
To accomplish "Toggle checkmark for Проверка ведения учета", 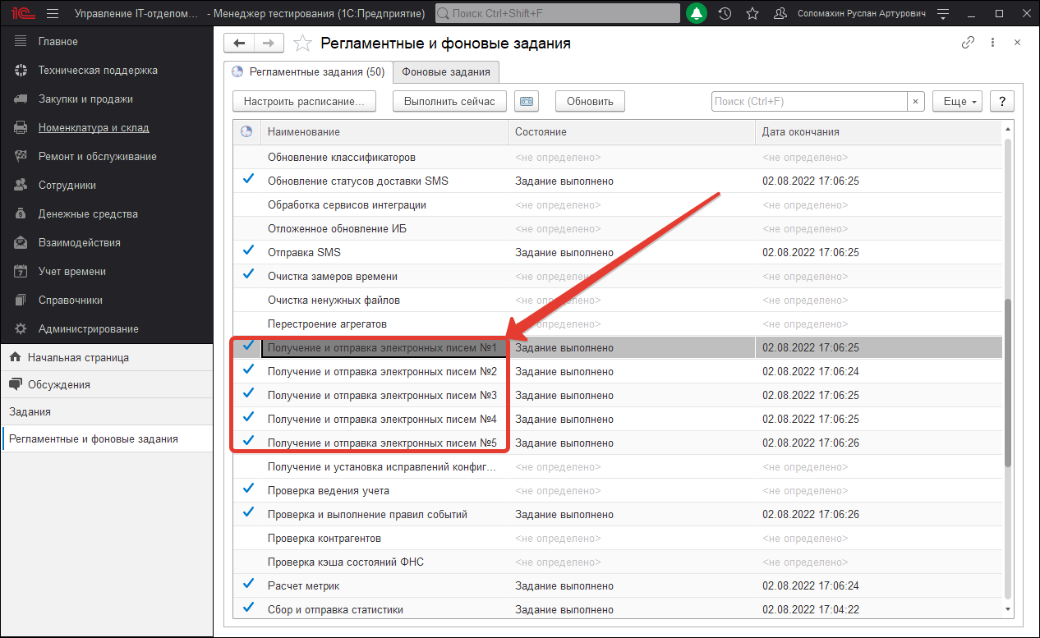I will coord(248,489).
